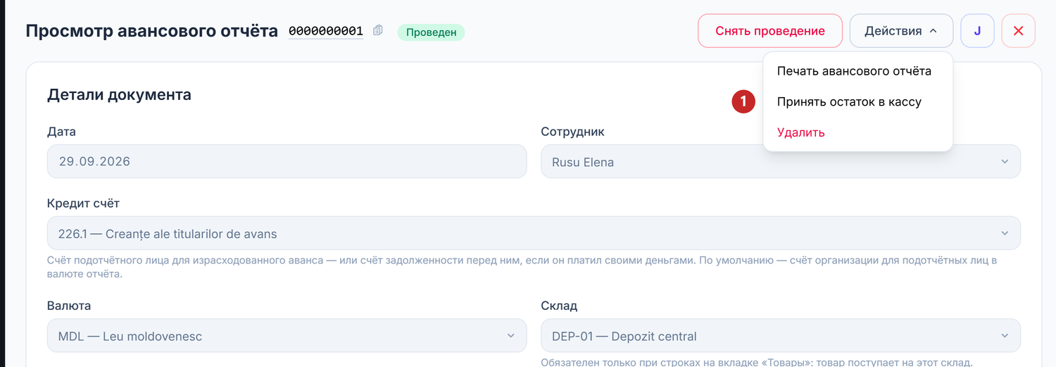The width and height of the screenshot is (1056, 367).
Task: Click the Дата field 29.09.2026
Action: click(x=287, y=161)
